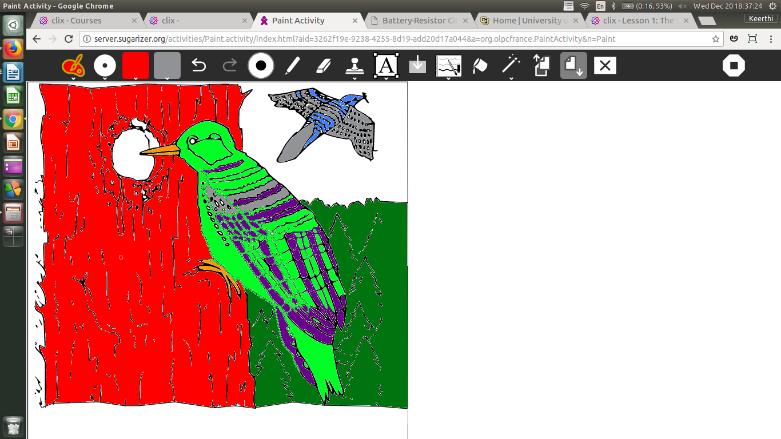Select the Pencil tool
Screen dimensions: 781x439
click(292, 66)
